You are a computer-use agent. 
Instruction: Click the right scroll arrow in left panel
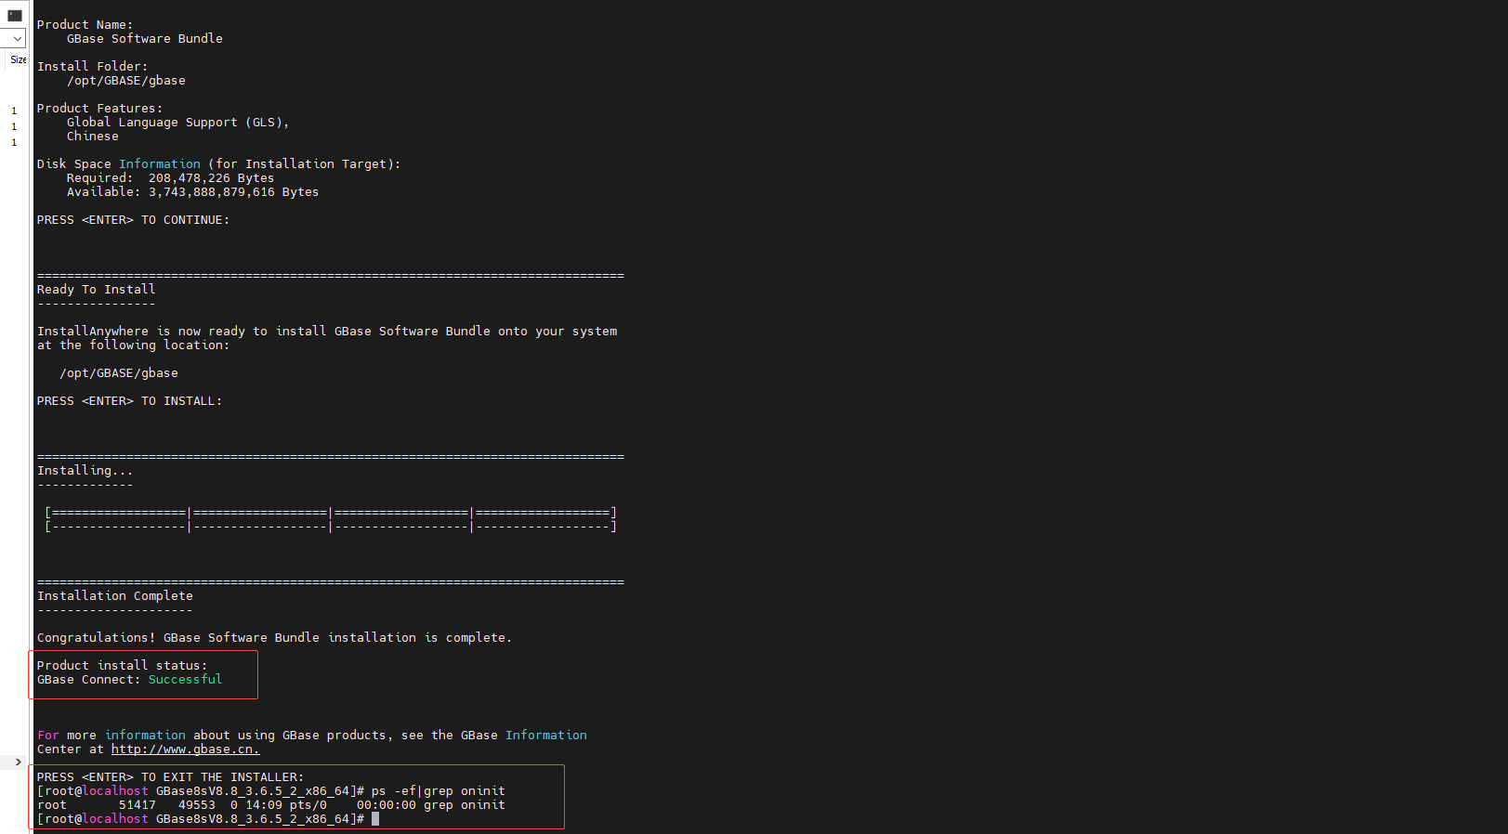[18, 762]
